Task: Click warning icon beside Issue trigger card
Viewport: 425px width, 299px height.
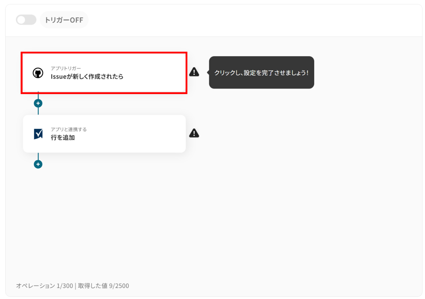Action: [x=194, y=72]
